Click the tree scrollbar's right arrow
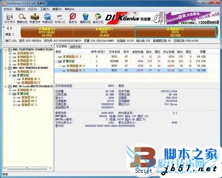The image size is (222, 178). (x=51, y=168)
